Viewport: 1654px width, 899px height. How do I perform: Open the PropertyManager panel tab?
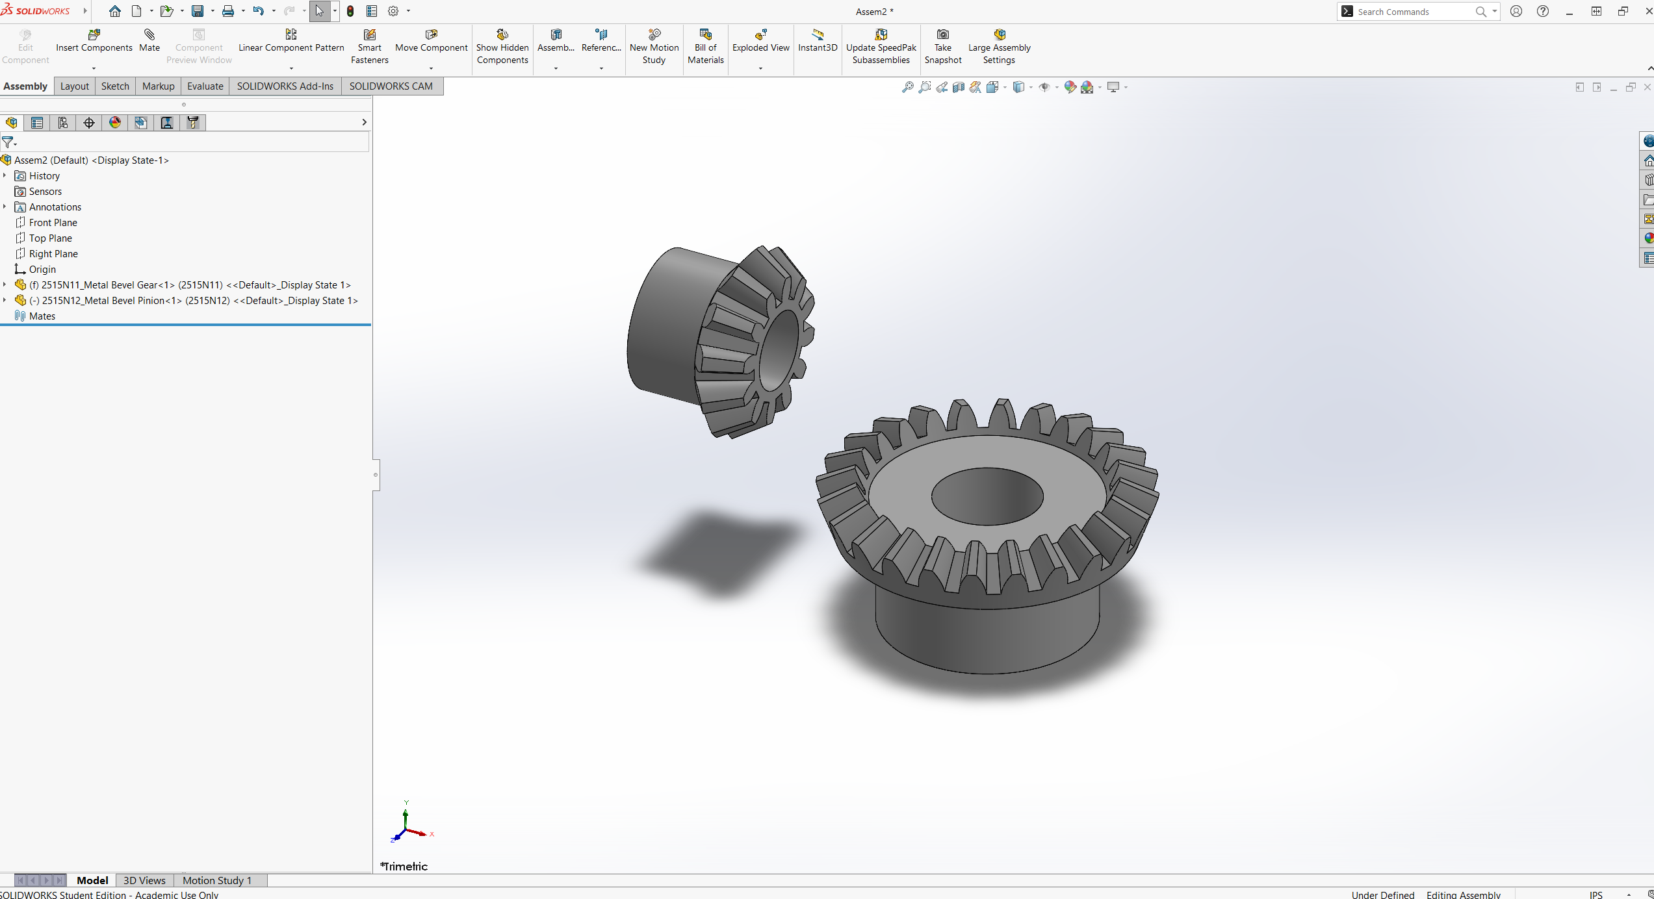coord(37,123)
